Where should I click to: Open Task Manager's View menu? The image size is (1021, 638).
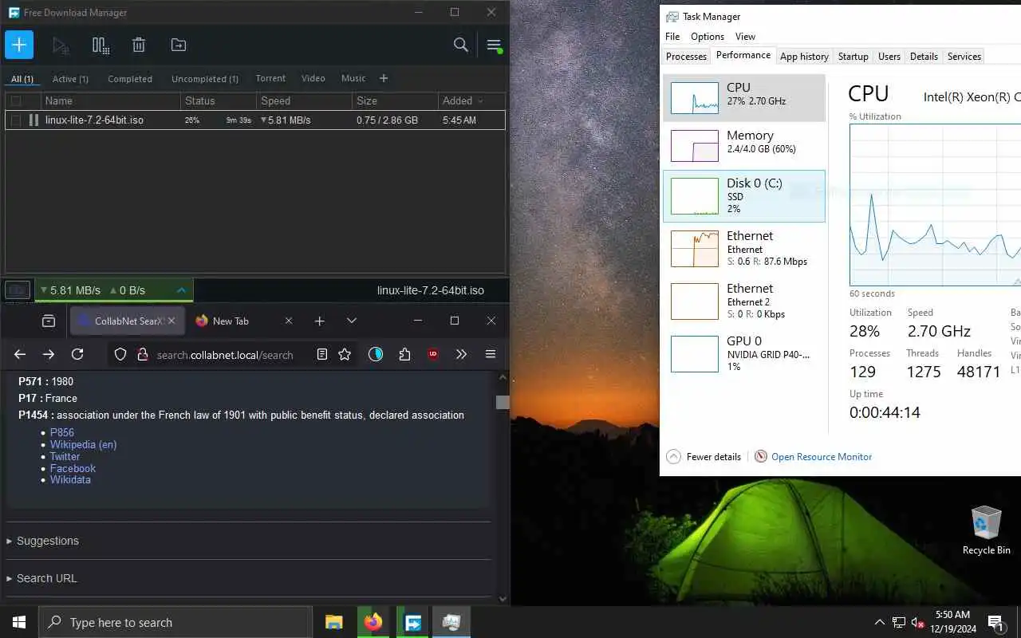click(x=745, y=37)
